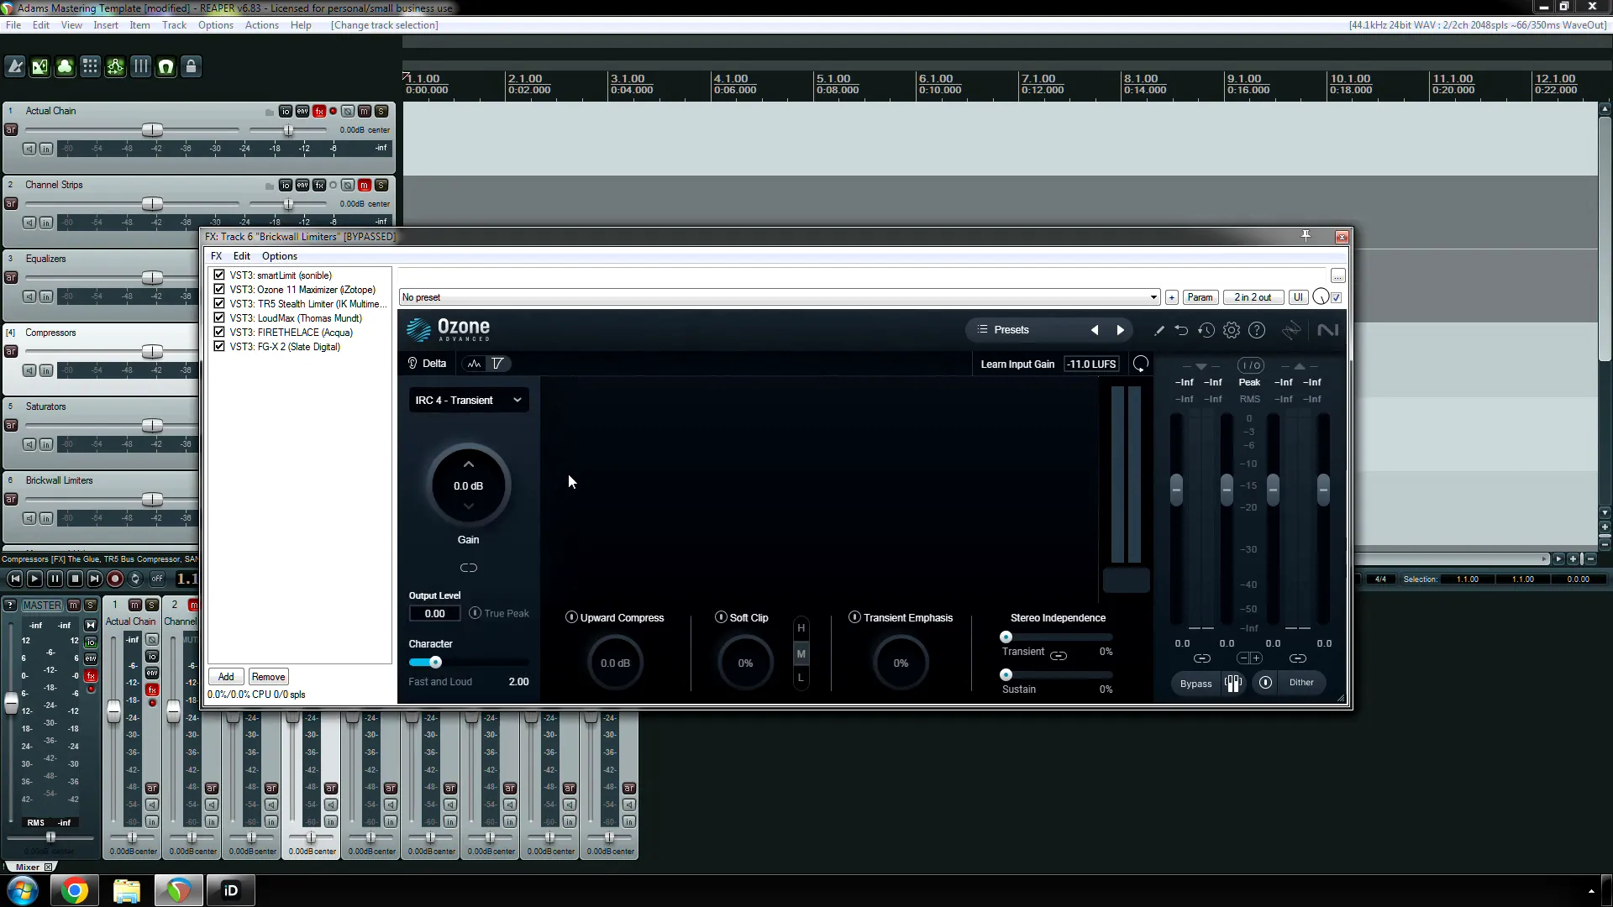Increase Gain knob up chevron

click(x=469, y=464)
